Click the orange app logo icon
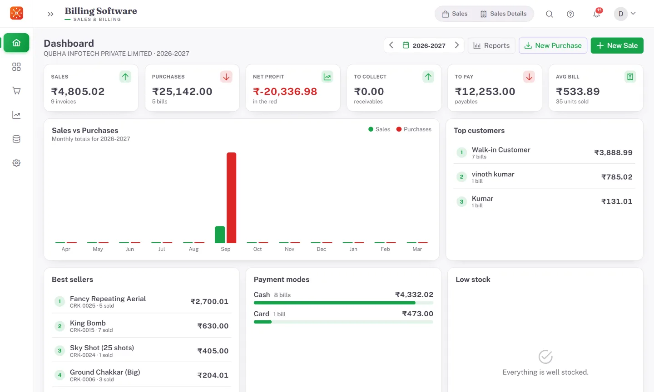The height and width of the screenshot is (392, 654). click(x=16, y=13)
